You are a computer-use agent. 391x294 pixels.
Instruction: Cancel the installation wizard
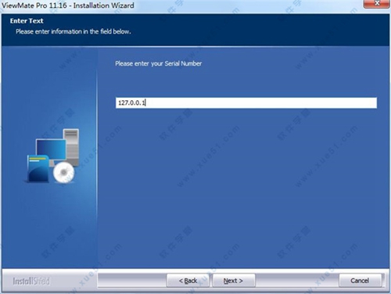(x=360, y=281)
